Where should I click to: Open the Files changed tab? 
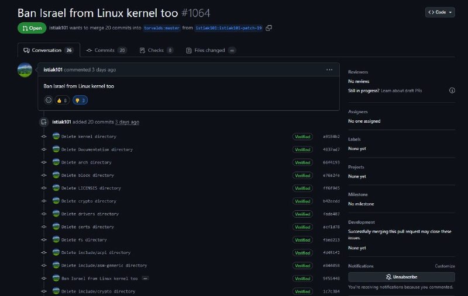[211, 50]
